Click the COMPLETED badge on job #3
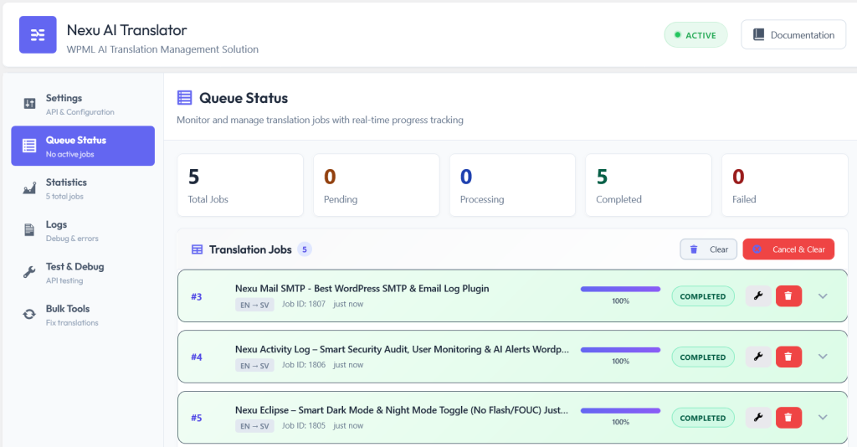Screen dimensions: 857x447 [703, 296]
